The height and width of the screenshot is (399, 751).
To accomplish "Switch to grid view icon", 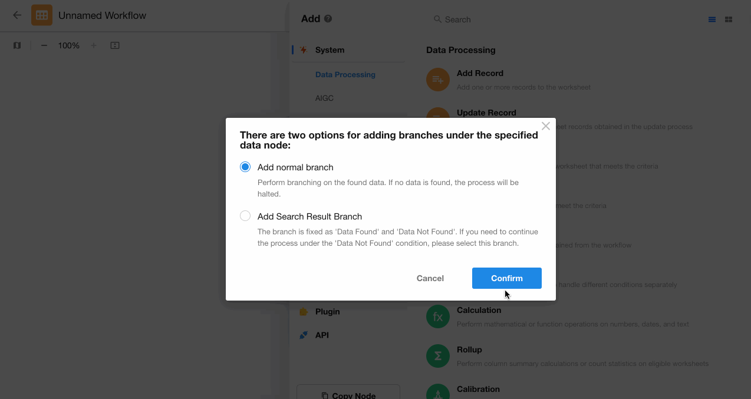I will [x=729, y=19].
